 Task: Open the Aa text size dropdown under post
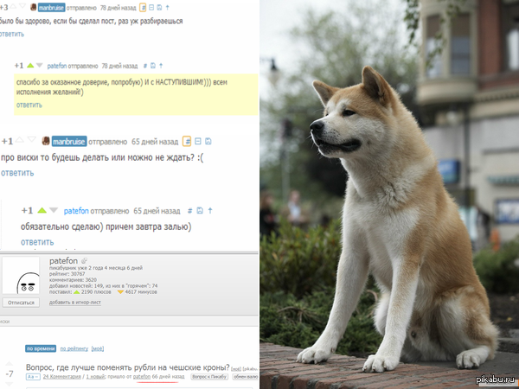(x=31, y=377)
